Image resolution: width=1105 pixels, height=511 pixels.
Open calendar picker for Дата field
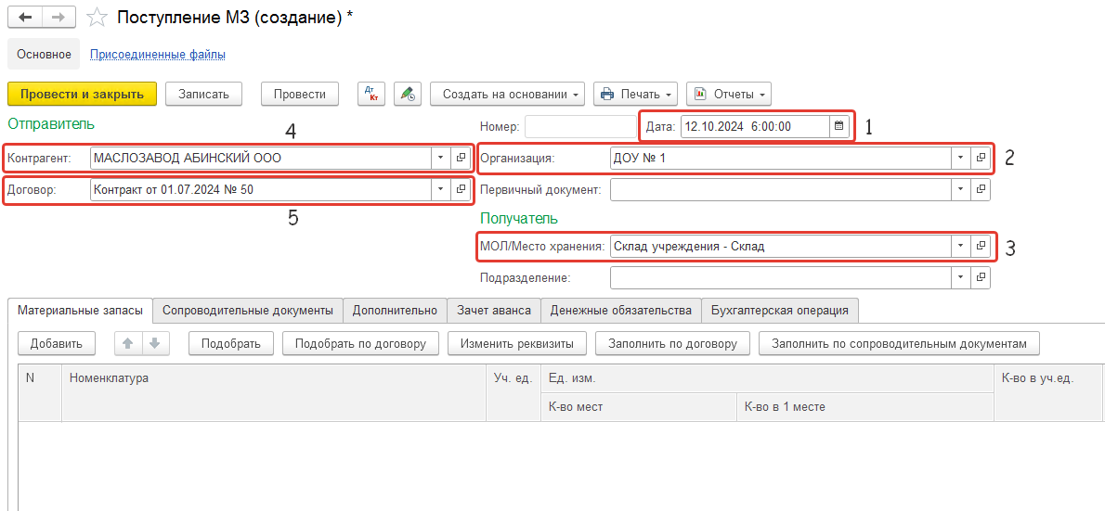coord(839,126)
